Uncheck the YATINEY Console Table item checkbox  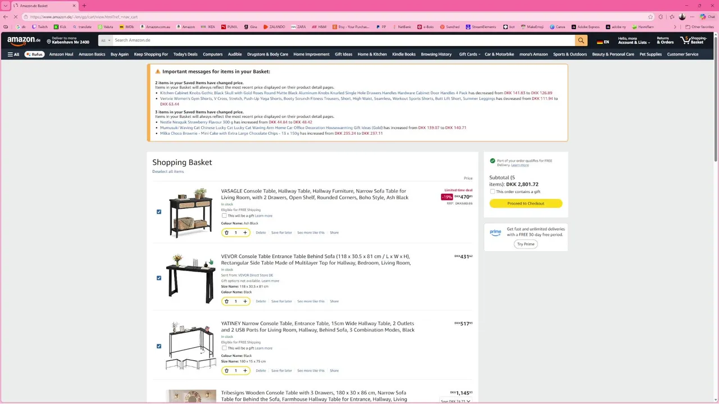(159, 346)
